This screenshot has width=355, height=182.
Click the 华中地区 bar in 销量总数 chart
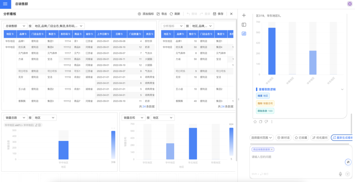[63, 150]
